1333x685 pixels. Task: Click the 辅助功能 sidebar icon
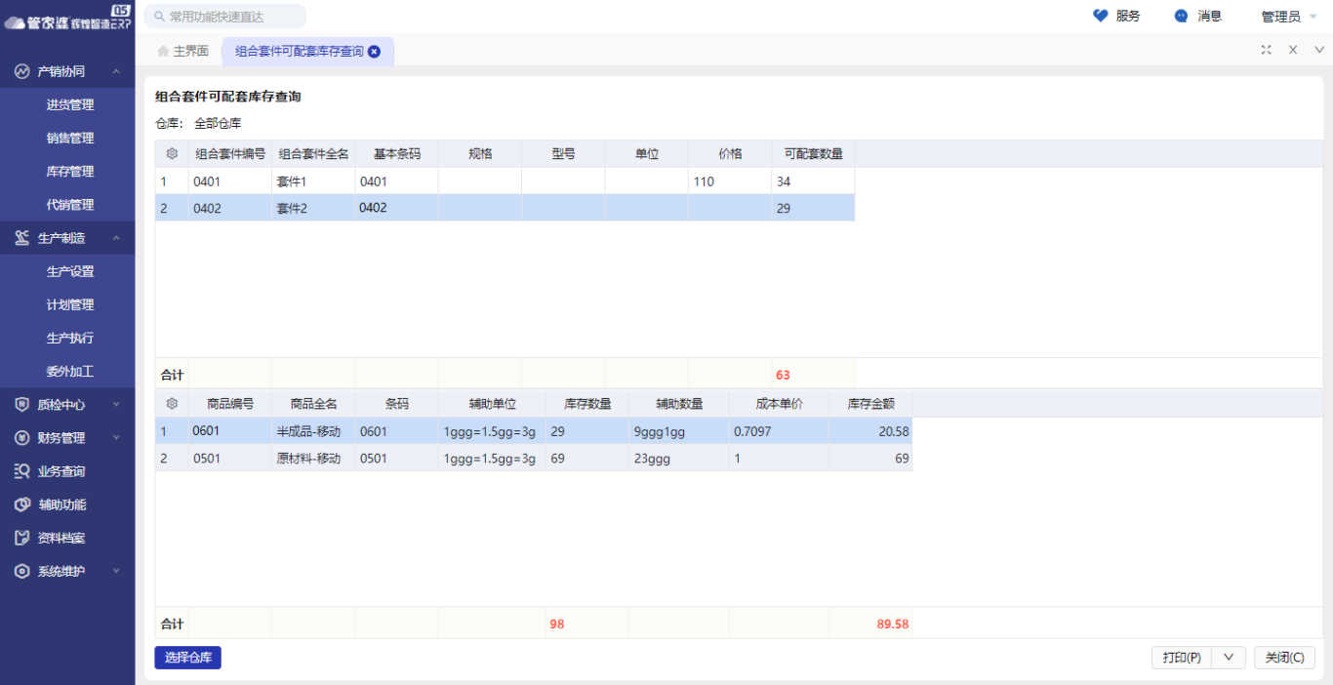pyautogui.click(x=21, y=504)
